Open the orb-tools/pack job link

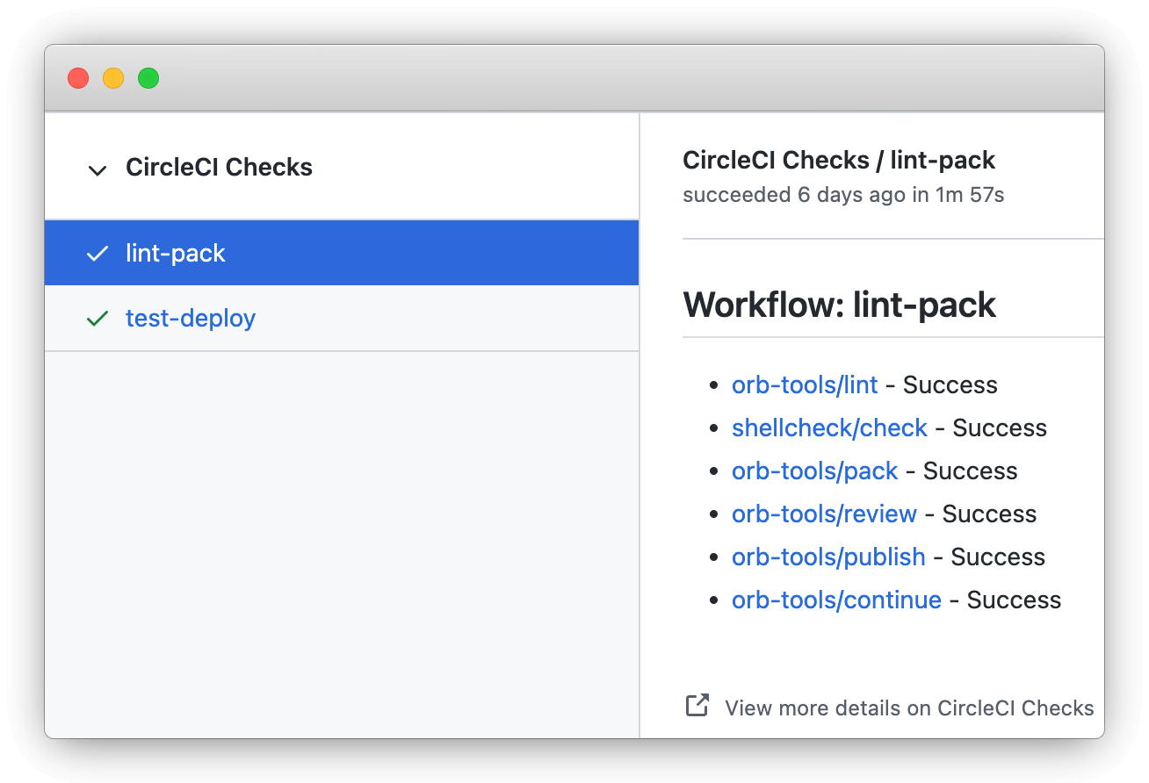tap(814, 471)
